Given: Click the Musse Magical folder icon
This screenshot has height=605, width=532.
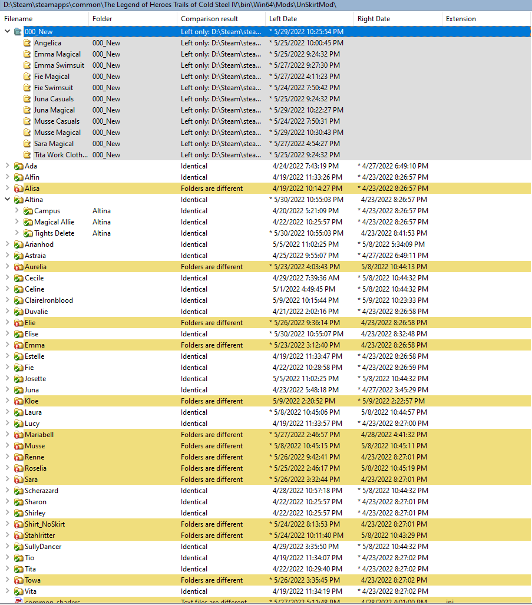Looking at the screenshot, I should point(27,133).
